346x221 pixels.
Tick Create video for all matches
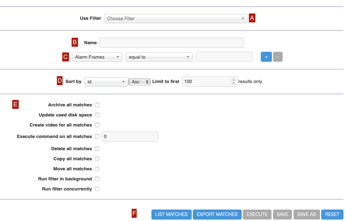tap(97, 125)
